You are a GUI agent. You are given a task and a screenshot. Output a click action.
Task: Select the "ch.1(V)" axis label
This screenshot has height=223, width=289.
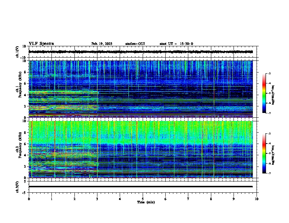18,52
